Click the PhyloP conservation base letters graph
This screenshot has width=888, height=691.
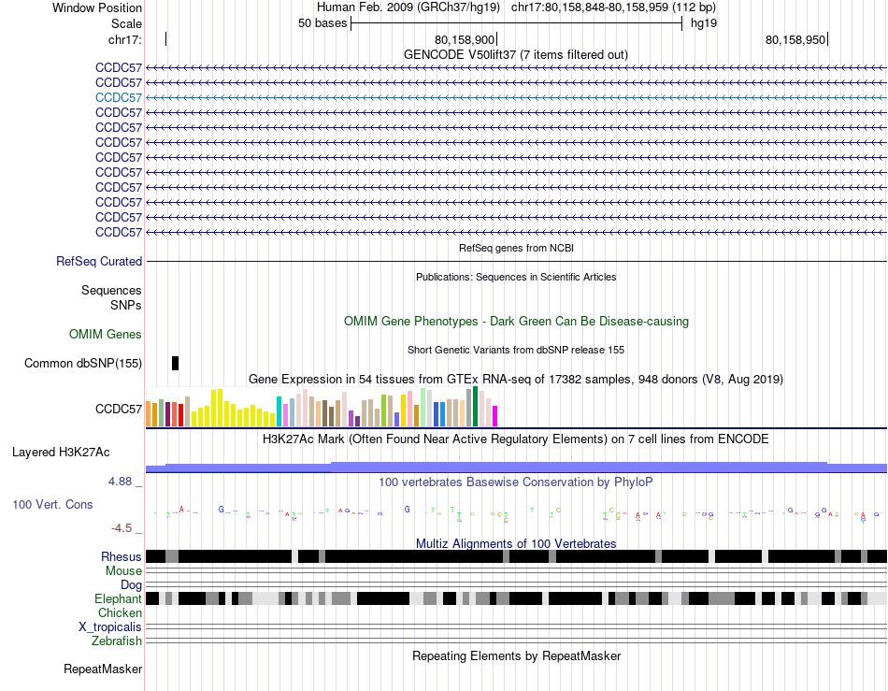[517, 512]
